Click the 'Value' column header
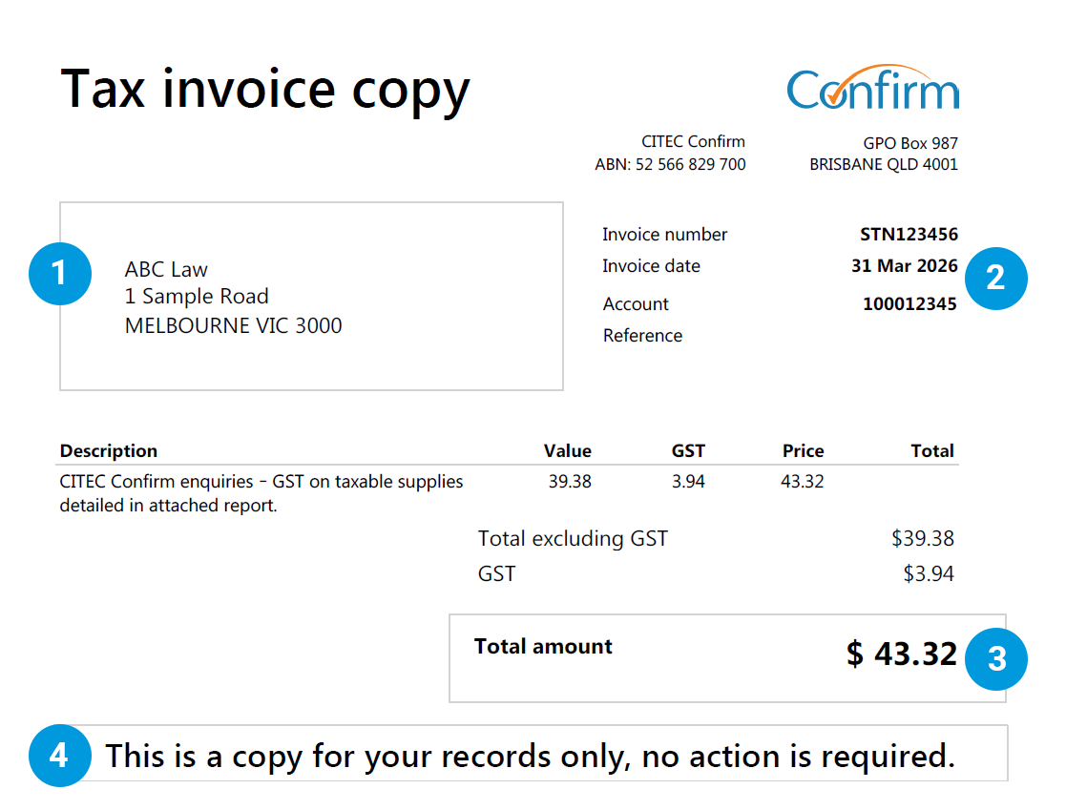 click(568, 451)
